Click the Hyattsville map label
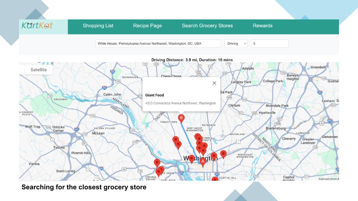The image size is (358, 201). pyautogui.click(x=267, y=113)
